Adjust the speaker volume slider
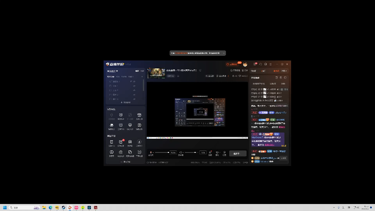The image size is (375, 211). [192, 152]
